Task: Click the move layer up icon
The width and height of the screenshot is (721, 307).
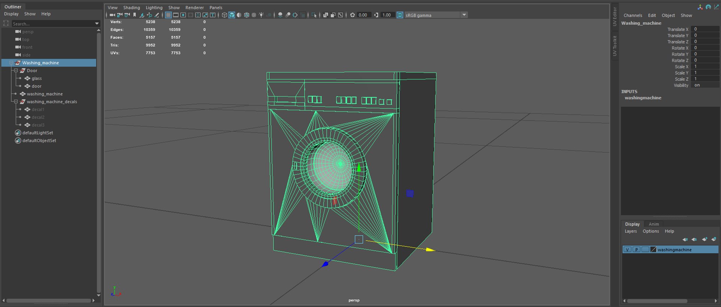Action: [x=685, y=239]
